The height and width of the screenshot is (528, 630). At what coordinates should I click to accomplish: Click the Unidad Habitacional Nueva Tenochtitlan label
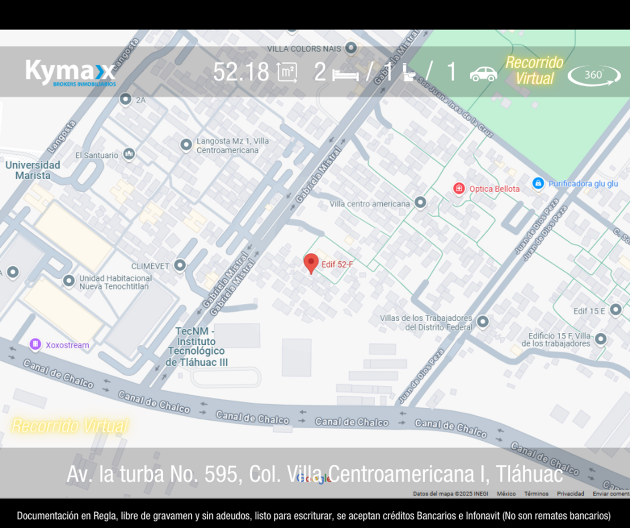[x=115, y=282]
